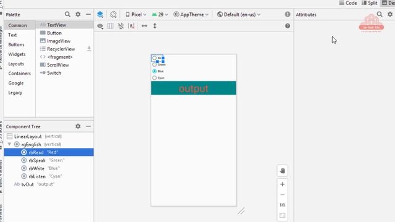Screen dimensions: 395x222
Task: Toggle autoconnect magnet icon
Action: pos(121,26)
